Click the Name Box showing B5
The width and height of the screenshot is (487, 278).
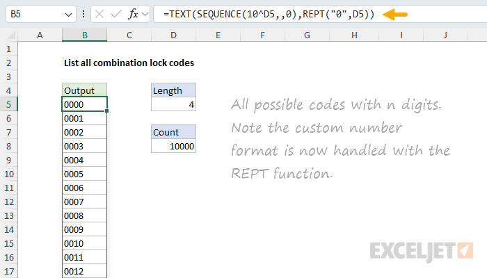pos(41,14)
